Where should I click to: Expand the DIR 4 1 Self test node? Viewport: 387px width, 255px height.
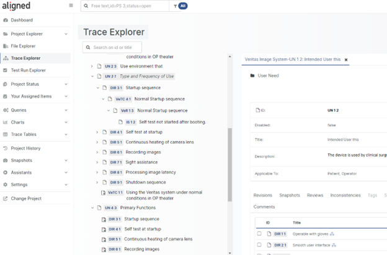click(97, 132)
